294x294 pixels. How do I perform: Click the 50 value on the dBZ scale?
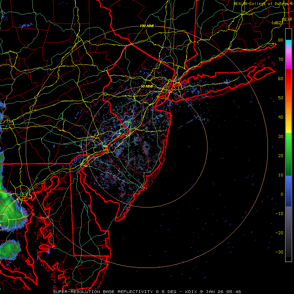pos(281,98)
